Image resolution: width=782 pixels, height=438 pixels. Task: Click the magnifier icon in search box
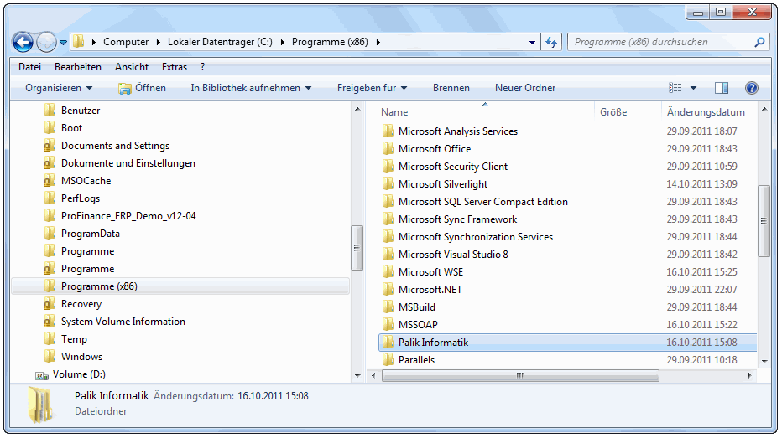click(759, 42)
